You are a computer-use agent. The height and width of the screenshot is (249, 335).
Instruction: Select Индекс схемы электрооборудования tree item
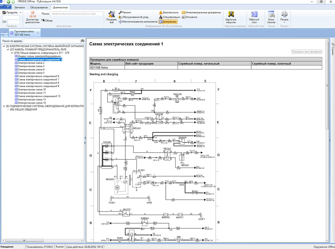pyautogui.click(x=39, y=56)
